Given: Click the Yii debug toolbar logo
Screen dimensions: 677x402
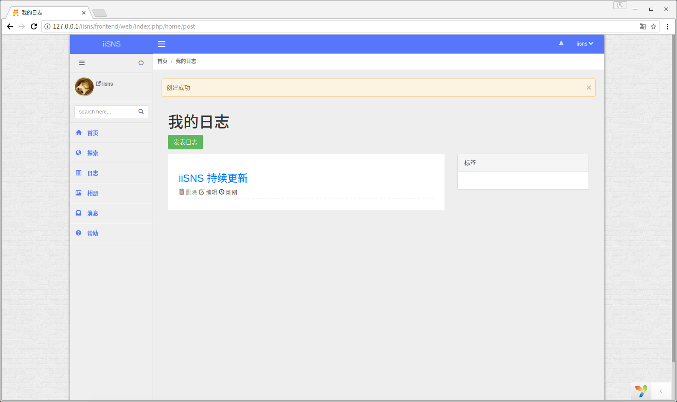Looking at the screenshot, I should [641, 391].
